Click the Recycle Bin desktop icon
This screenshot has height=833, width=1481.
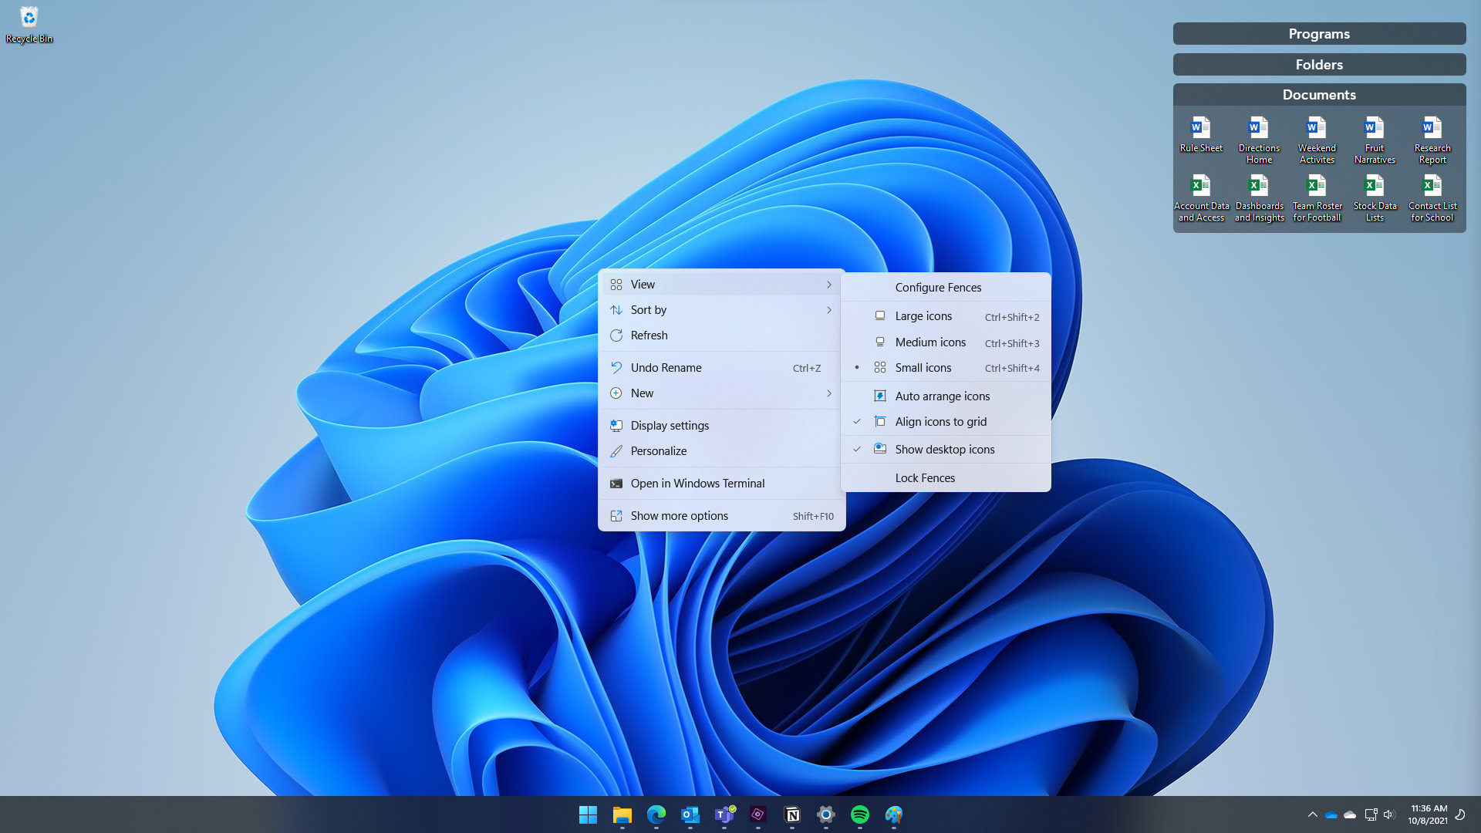point(29,17)
